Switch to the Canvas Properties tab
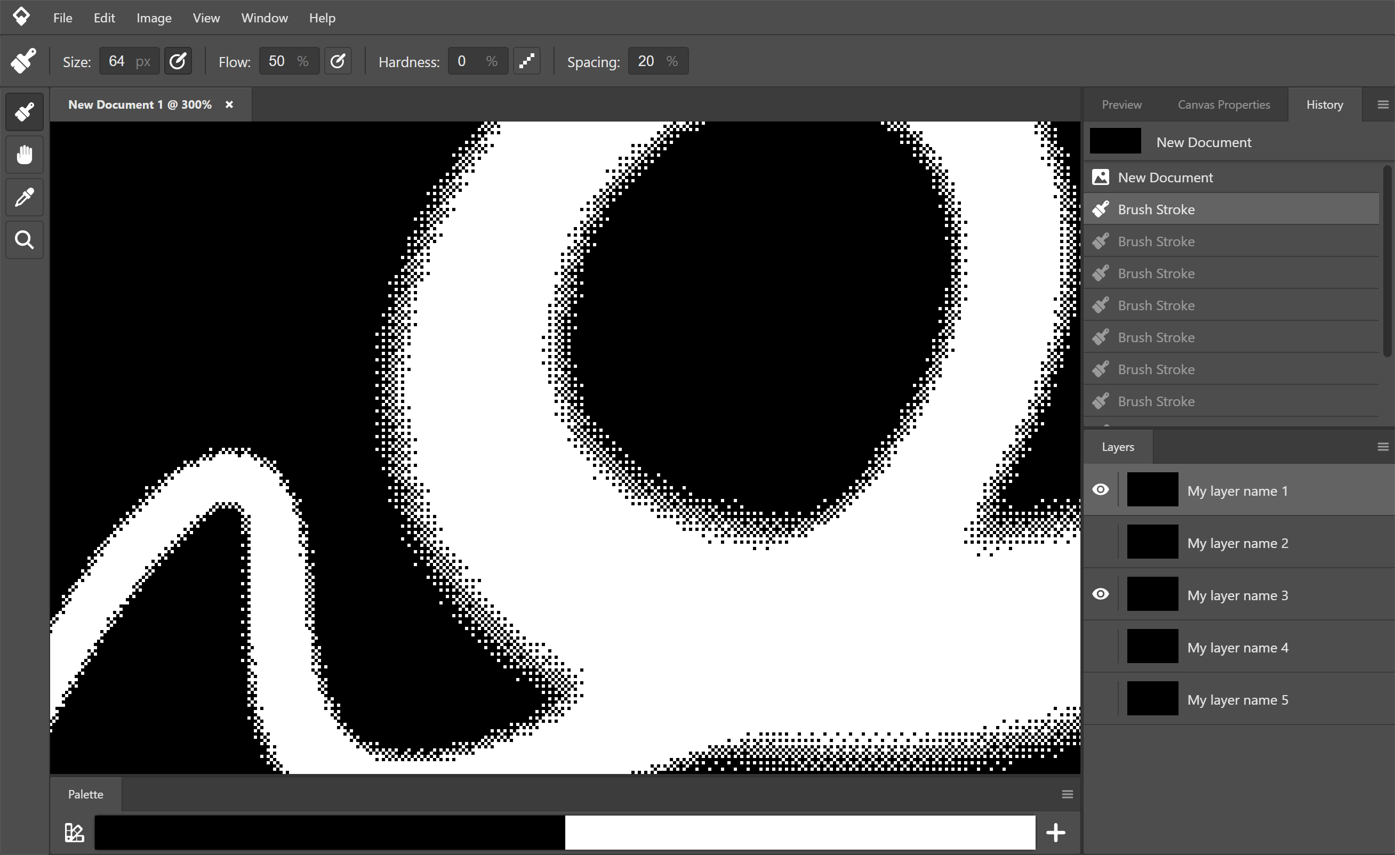Screen dimensions: 1395x855 tap(1223, 104)
